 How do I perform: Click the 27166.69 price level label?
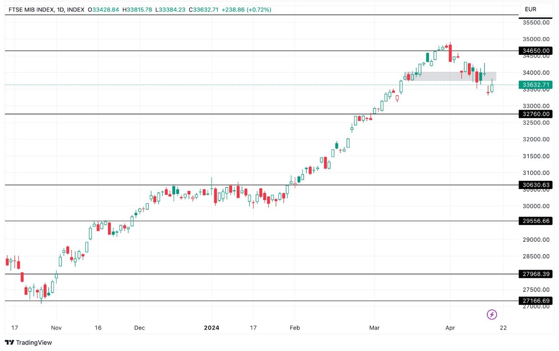click(536, 301)
